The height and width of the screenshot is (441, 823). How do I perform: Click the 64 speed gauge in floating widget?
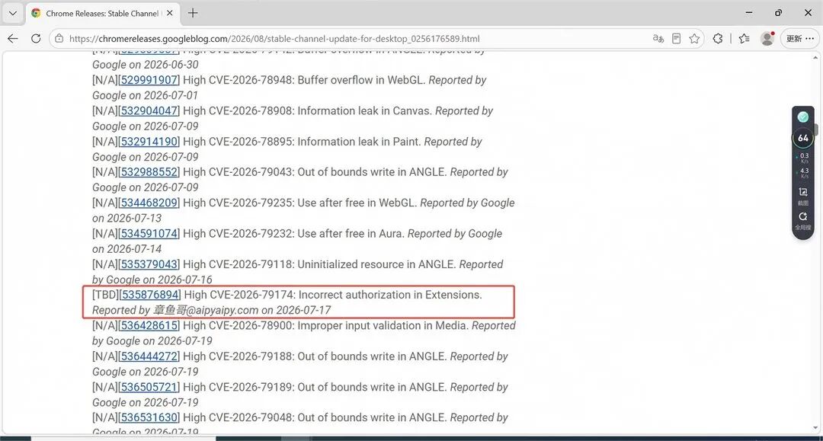pyautogui.click(x=803, y=139)
